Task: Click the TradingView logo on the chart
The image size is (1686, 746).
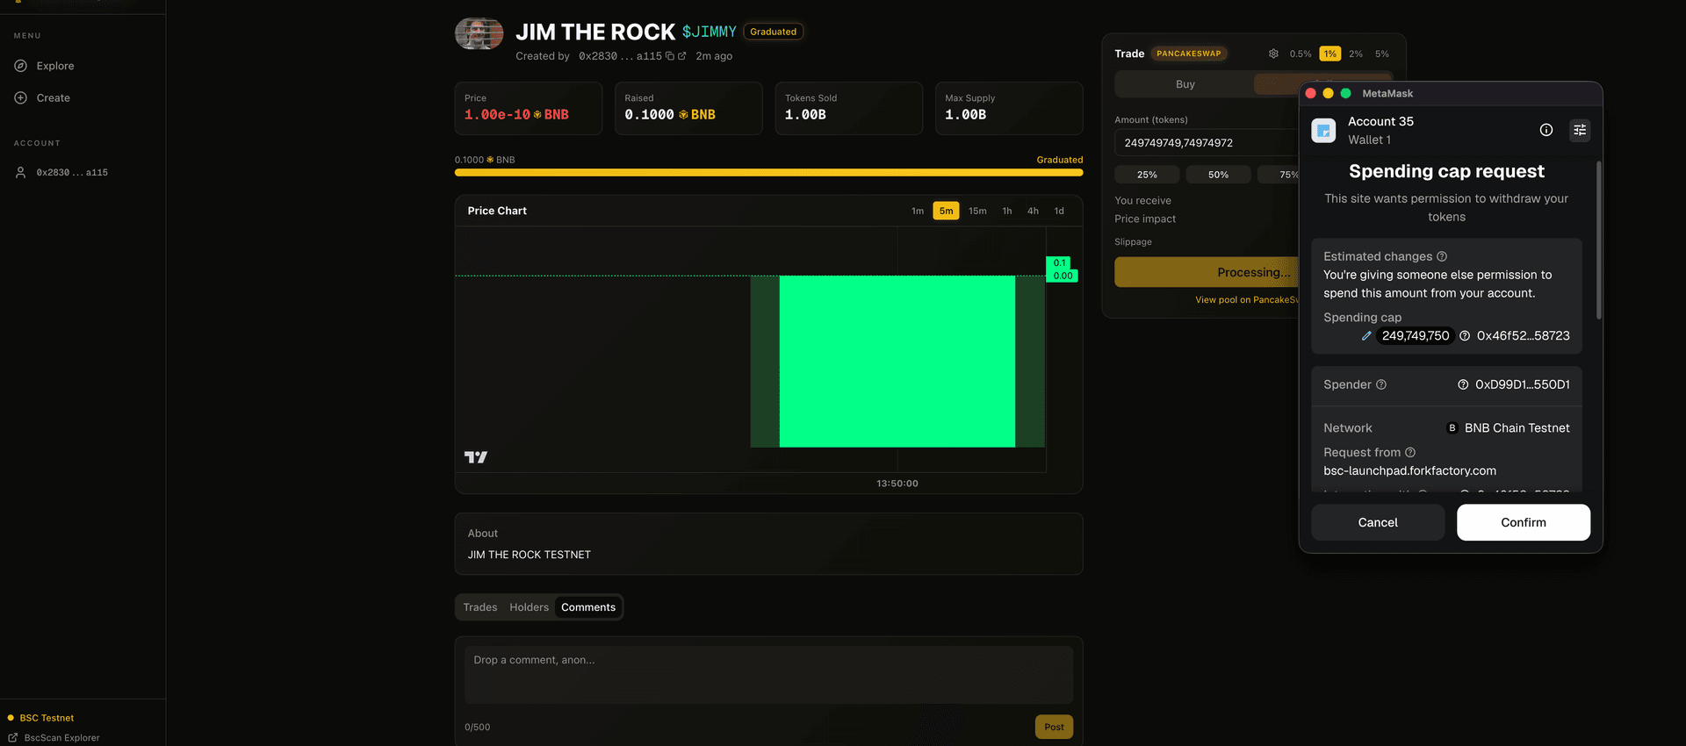Action: [475, 457]
